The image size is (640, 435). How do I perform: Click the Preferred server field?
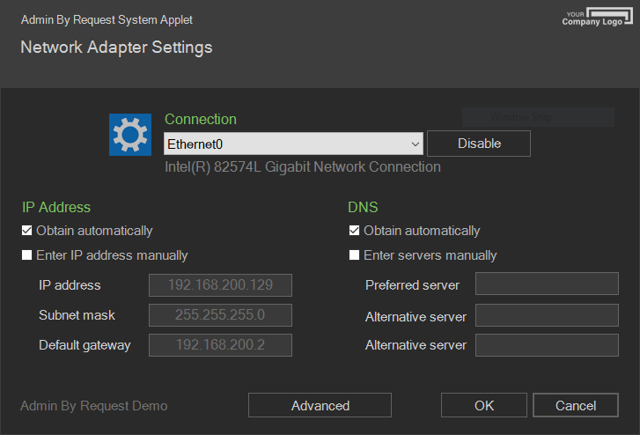click(x=547, y=284)
